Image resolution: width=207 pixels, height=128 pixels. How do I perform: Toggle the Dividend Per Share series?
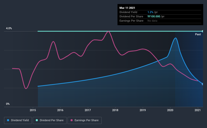pyautogui.click(x=50, y=120)
